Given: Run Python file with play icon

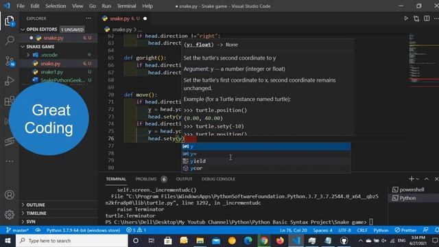Looking at the screenshot, I should point(406,19).
